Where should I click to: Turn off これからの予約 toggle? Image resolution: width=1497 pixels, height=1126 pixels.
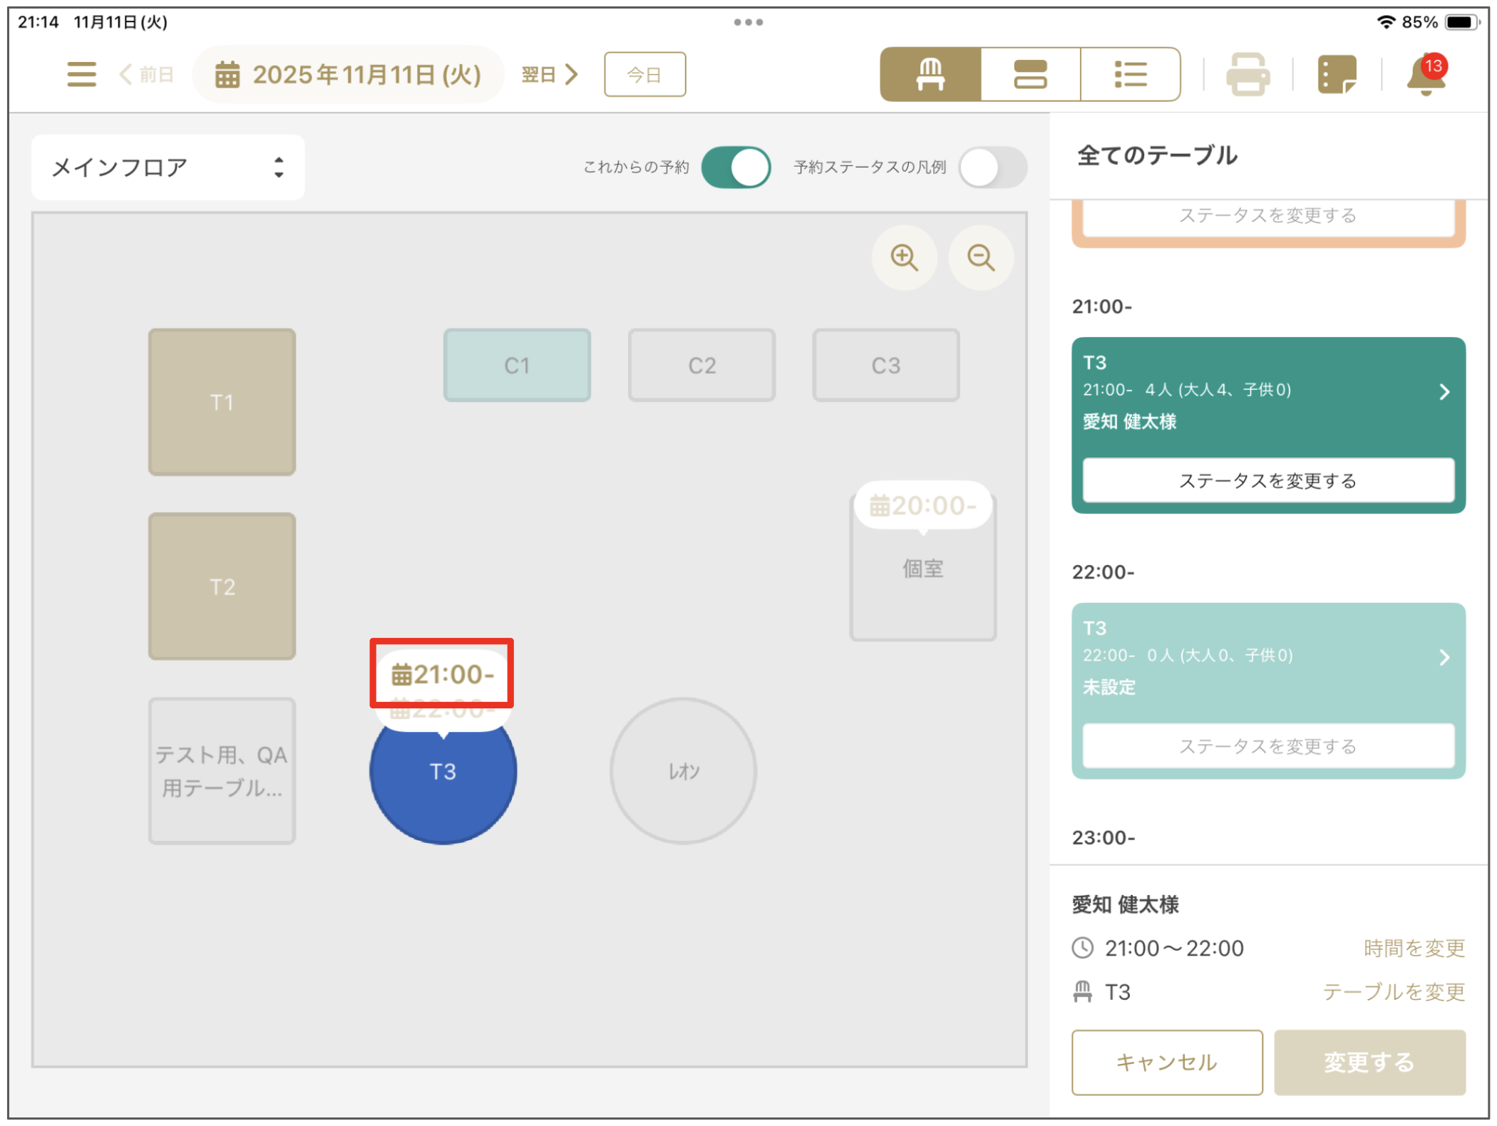point(736,167)
